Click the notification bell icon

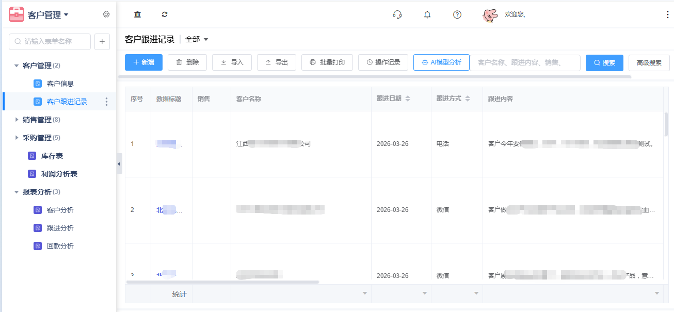click(427, 14)
